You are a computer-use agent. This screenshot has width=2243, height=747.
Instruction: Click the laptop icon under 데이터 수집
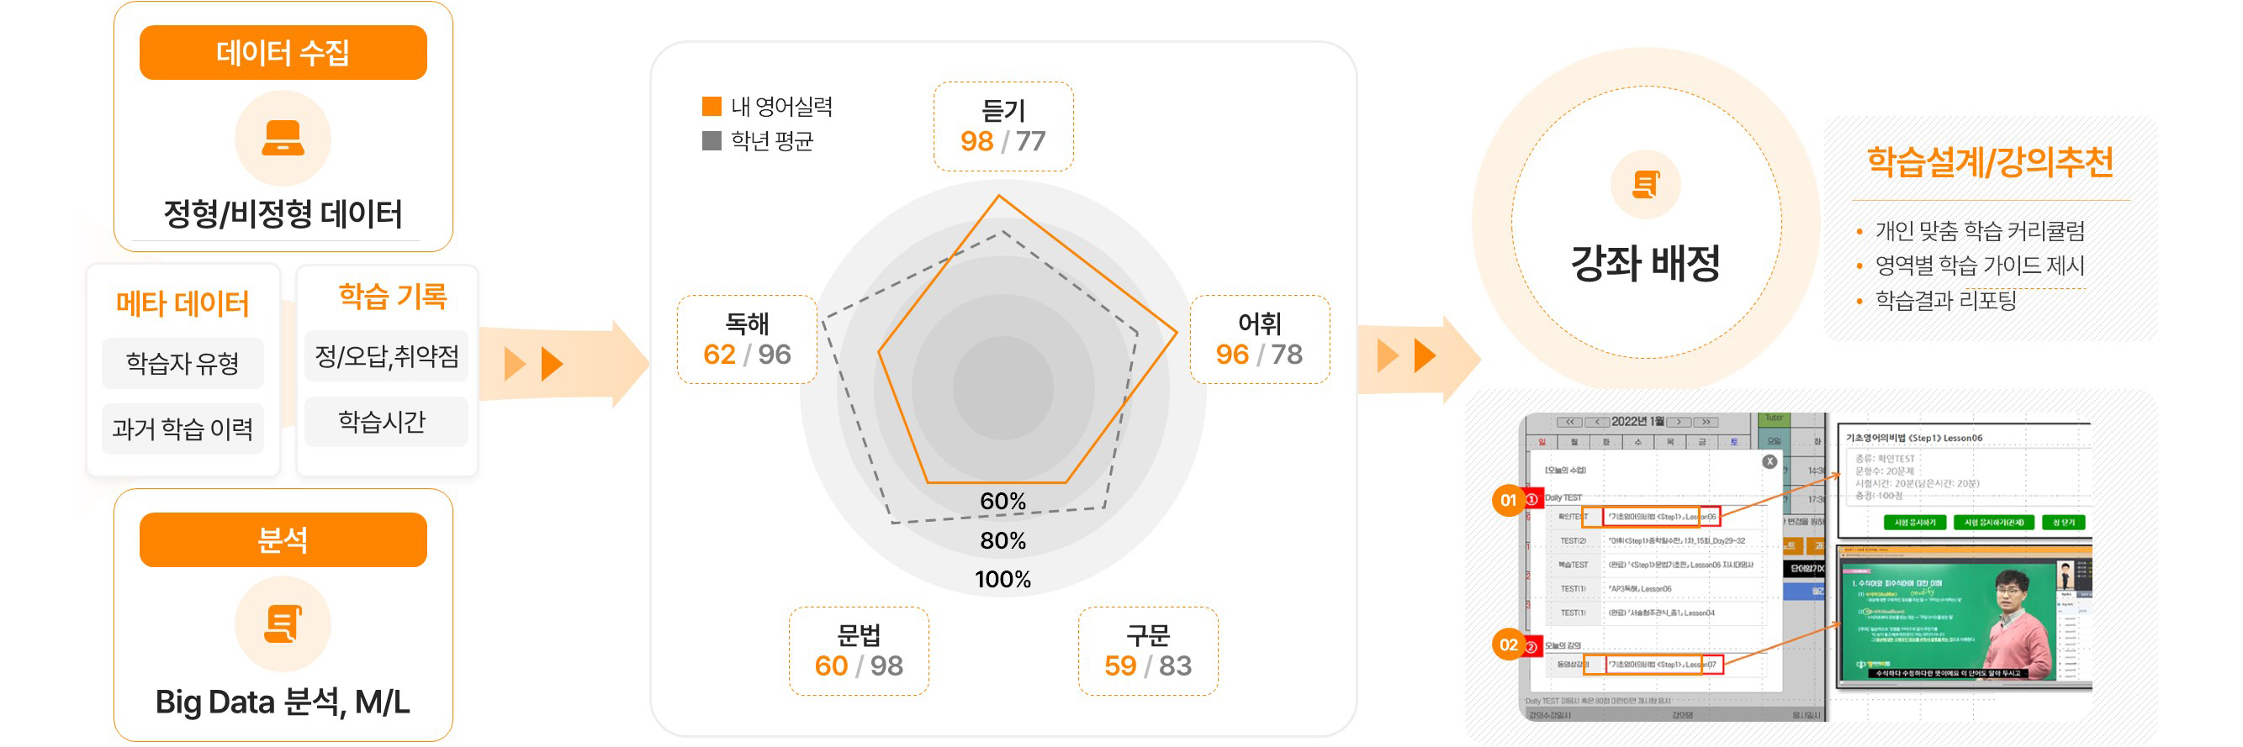click(283, 139)
